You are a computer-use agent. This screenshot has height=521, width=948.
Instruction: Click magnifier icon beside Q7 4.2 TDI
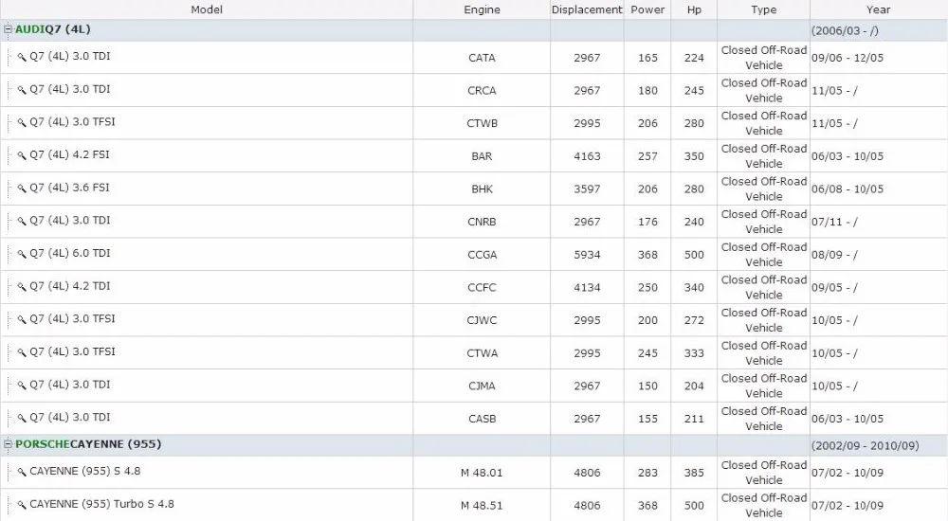coord(22,286)
